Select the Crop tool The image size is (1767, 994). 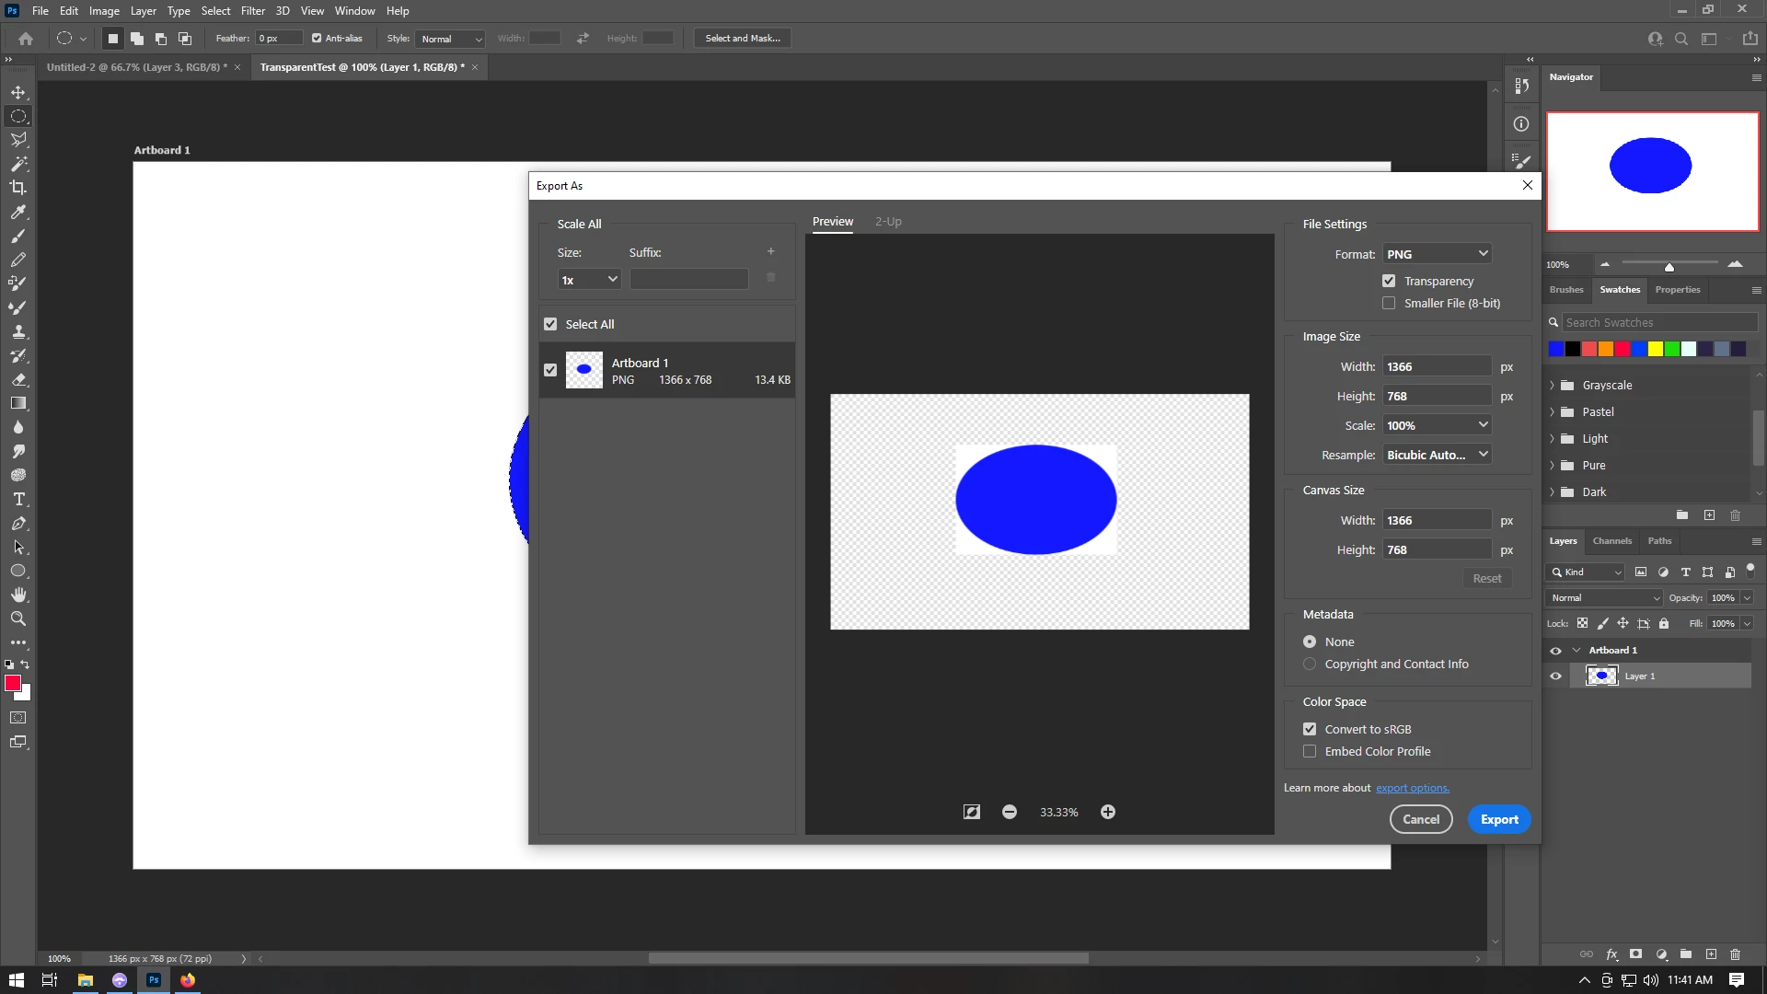tap(18, 188)
